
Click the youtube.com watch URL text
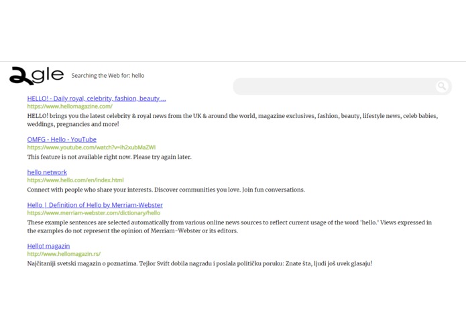[x=91, y=147]
